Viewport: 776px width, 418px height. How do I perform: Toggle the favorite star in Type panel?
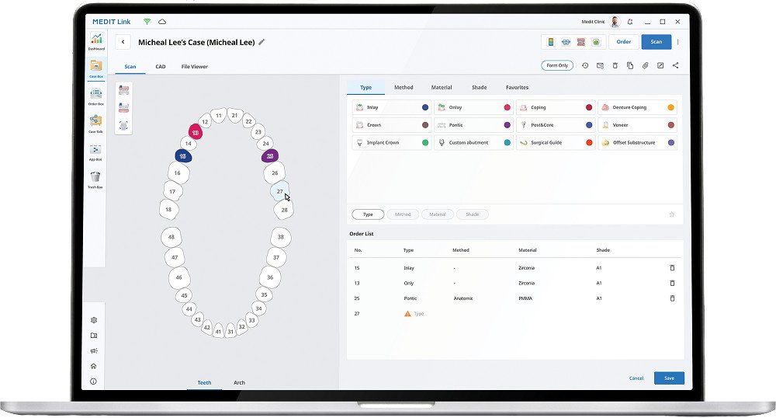(x=671, y=214)
